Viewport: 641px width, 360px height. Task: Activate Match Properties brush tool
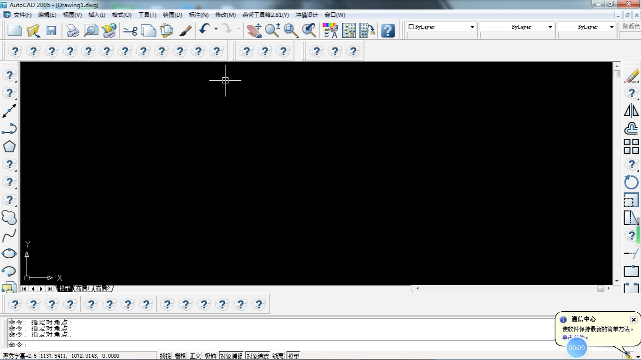coord(185,30)
